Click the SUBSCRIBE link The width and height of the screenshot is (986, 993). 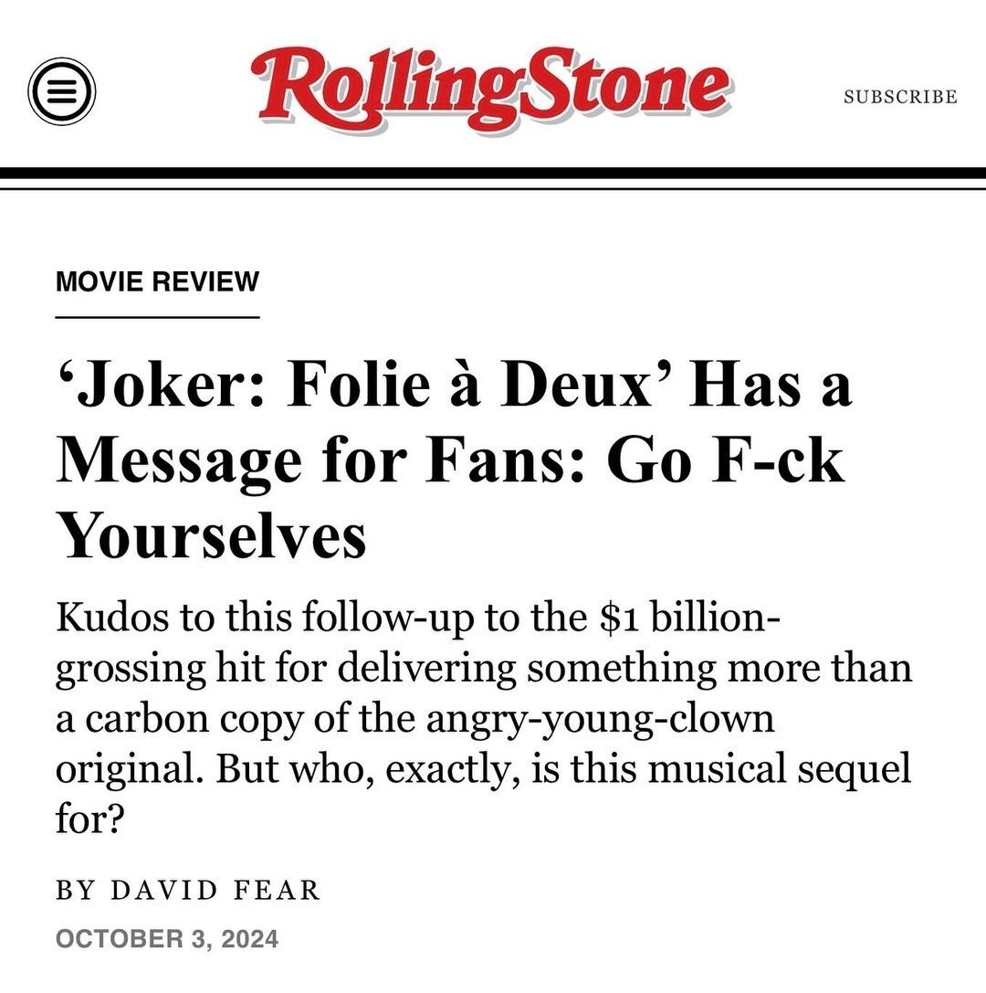point(900,97)
